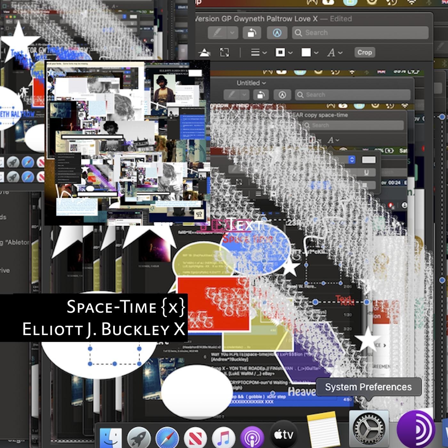
Task: Click Search field in Gwyneth Paltrow window
Action: 360,33
